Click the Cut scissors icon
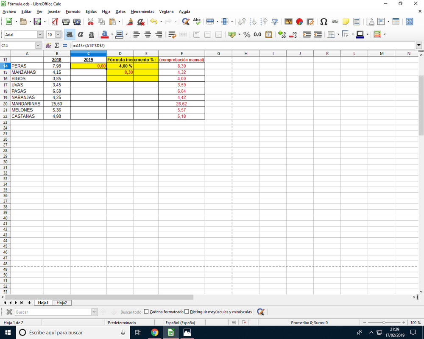 pos(90,21)
